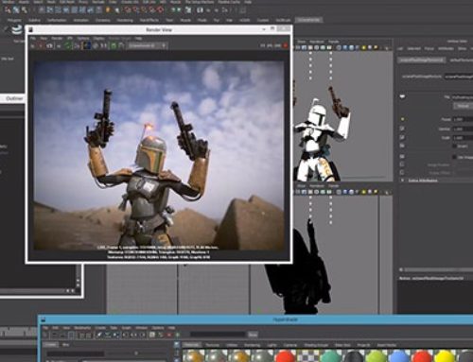The image size is (473, 362).
Task: Select the Polygons shelf tab
Action: (x=14, y=20)
